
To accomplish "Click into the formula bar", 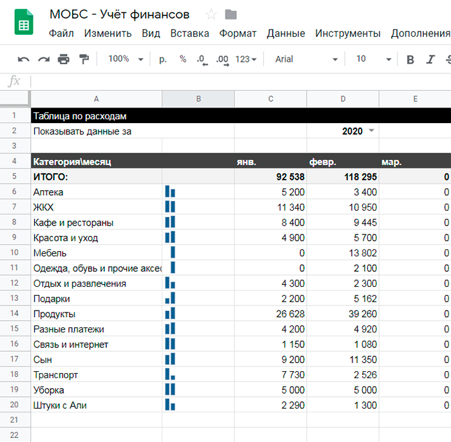I will tap(240, 81).
